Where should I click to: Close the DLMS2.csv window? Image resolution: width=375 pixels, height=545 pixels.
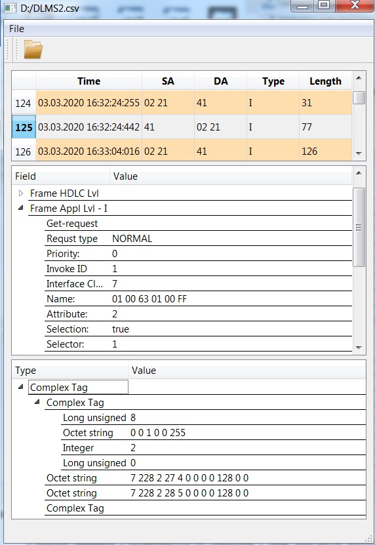click(355, 5)
